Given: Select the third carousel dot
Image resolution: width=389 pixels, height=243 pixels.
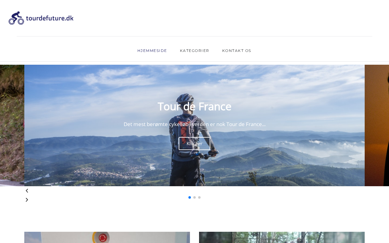Looking at the screenshot, I should tap(199, 197).
